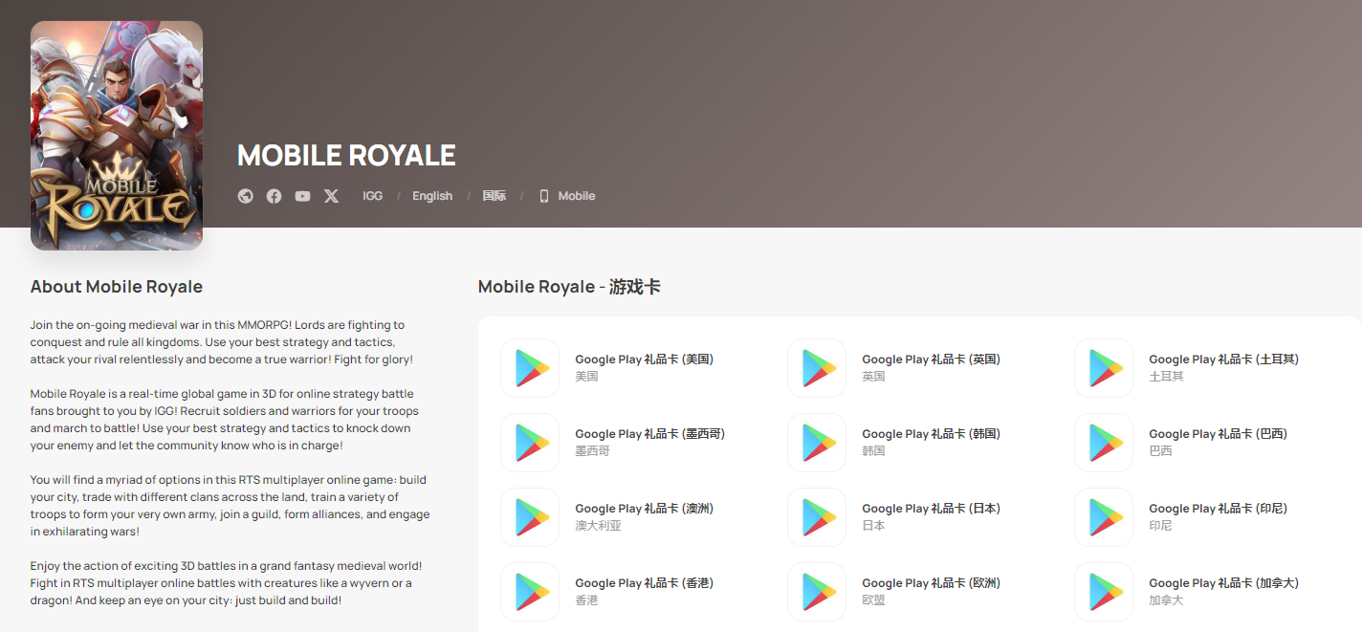Viewport: 1362px width, 632px height.
Task: Click the Google Play icon for 香港
Action: pos(530,592)
